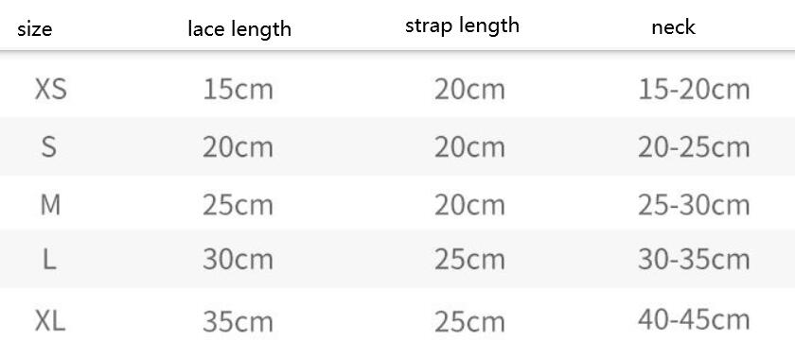Select the S size cell
Viewport: 795px width, 357px height.
click(48, 147)
